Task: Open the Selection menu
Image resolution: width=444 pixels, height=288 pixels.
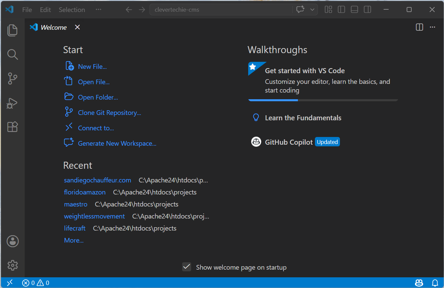Action: click(x=72, y=10)
